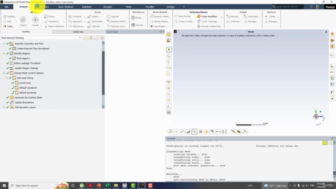The width and height of the screenshot is (336, 189).
Task: Expand the Add Boundary Layers node
Action: [x=4, y=107]
